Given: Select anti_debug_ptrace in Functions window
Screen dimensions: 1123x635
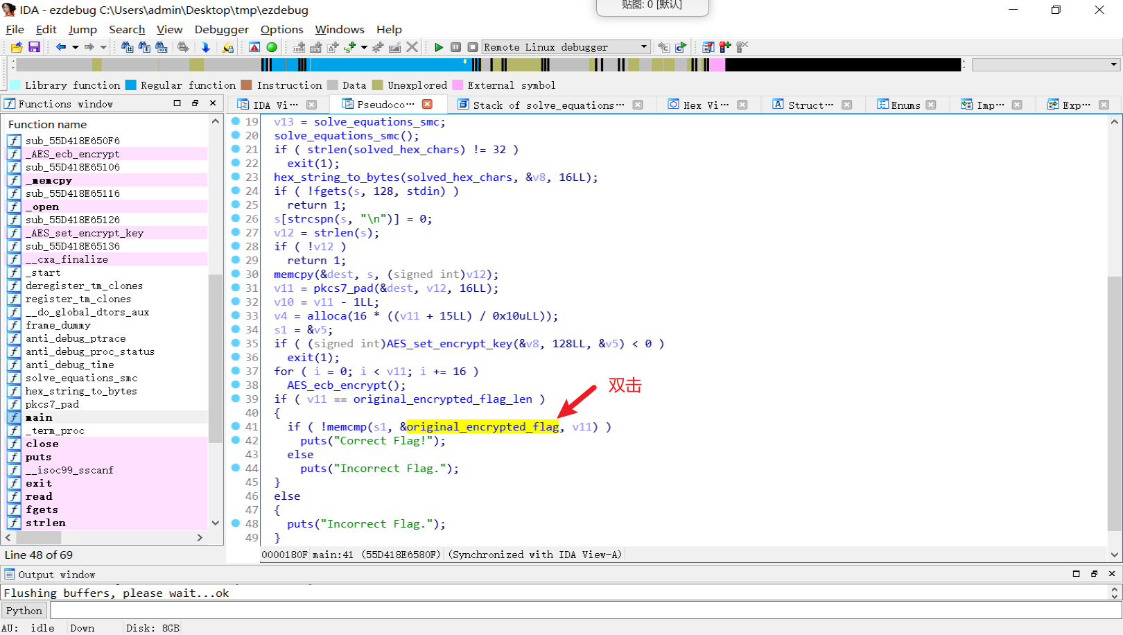Looking at the screenshot, I should point(76,338).
